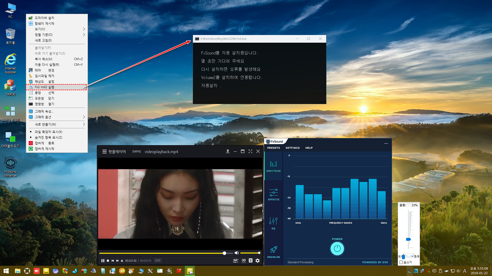The image size is (492, 276).
Task: Open the 휴지통 recycle bin icon
Action: (x=10, y=36)
